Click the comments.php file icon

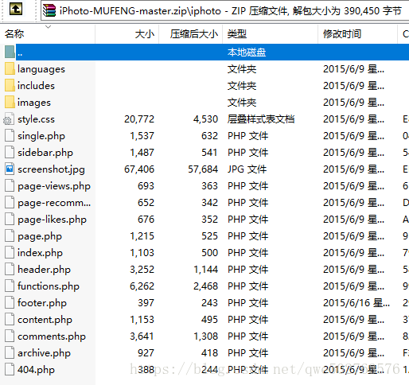pos(10,336)
